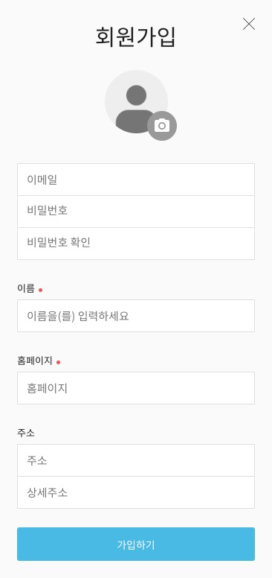Click the 상세주소 detailed address field

136,492
